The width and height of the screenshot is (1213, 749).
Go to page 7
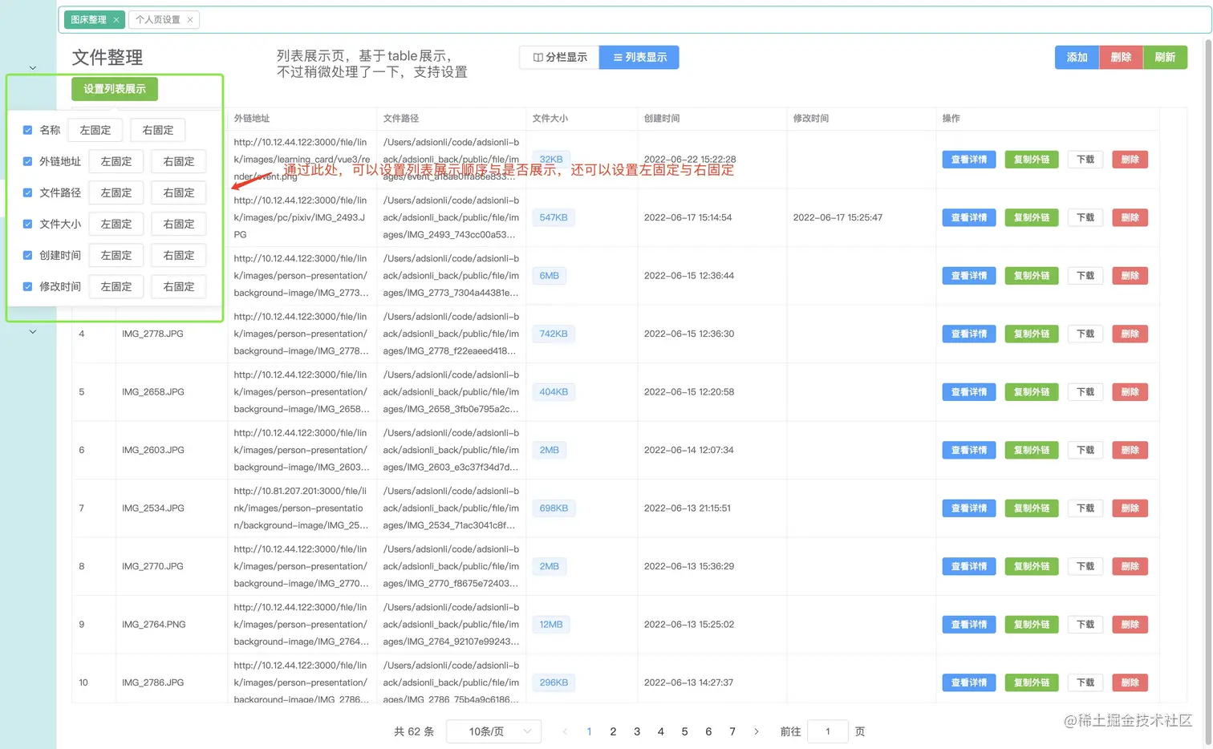(732, 731)
